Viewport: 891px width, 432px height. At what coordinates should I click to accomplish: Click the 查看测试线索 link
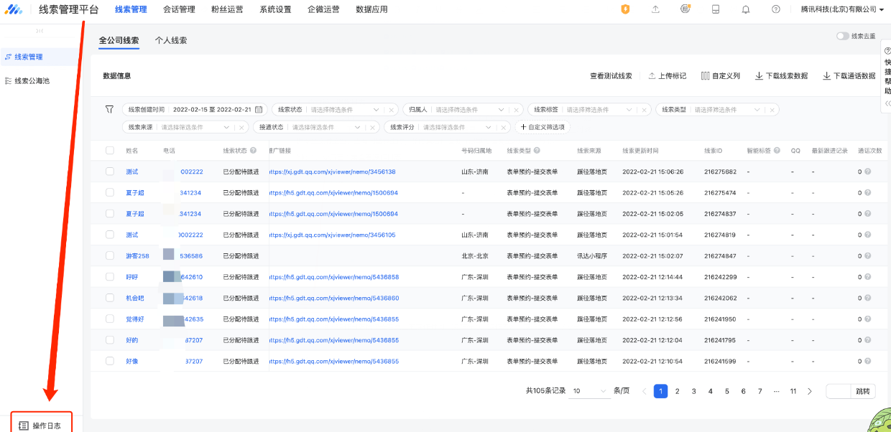(x=611, y=76)
